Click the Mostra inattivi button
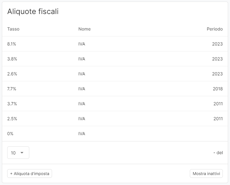 (206, 173)
